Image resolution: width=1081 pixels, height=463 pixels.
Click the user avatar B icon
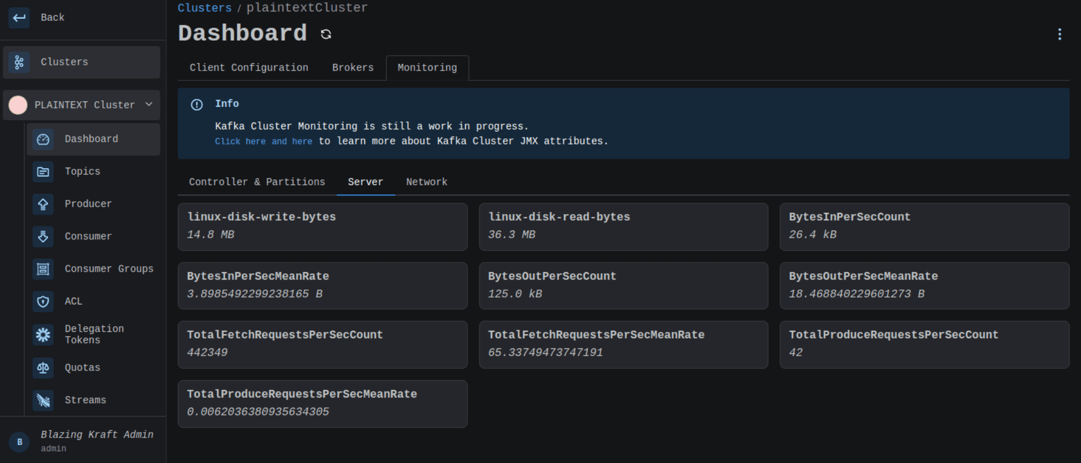[20, 442]
